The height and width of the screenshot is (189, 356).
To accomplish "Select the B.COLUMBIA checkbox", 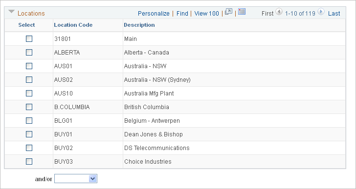I will tap(29, 107).
